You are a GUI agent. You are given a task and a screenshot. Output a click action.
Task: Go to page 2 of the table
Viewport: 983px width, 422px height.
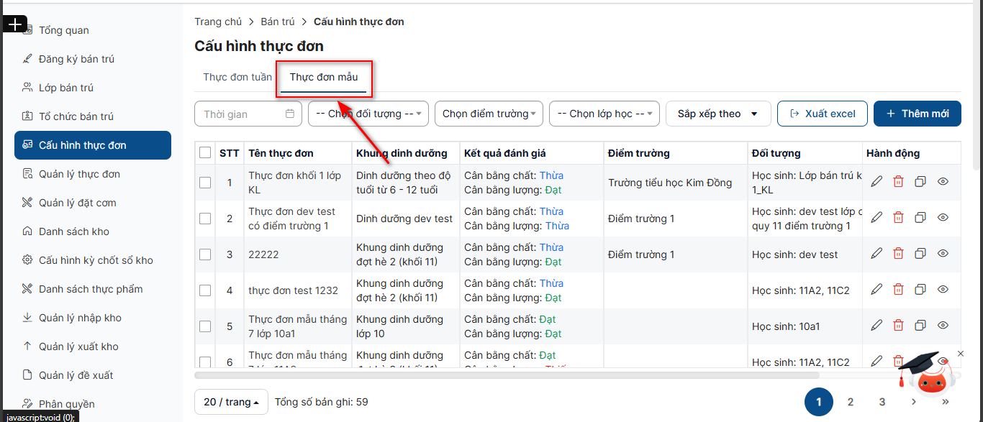(x=851, y=402)
